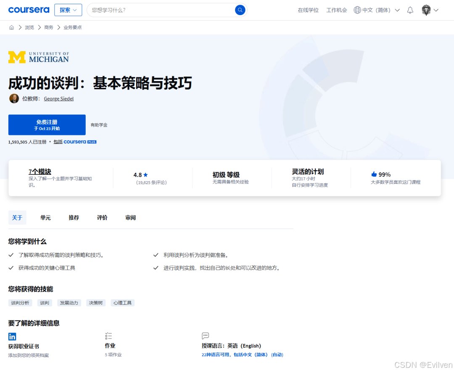Open the 业务要点 breadcrumb
Screen dimensions: 454x372
pyautogui.click(x=72, y=27)
